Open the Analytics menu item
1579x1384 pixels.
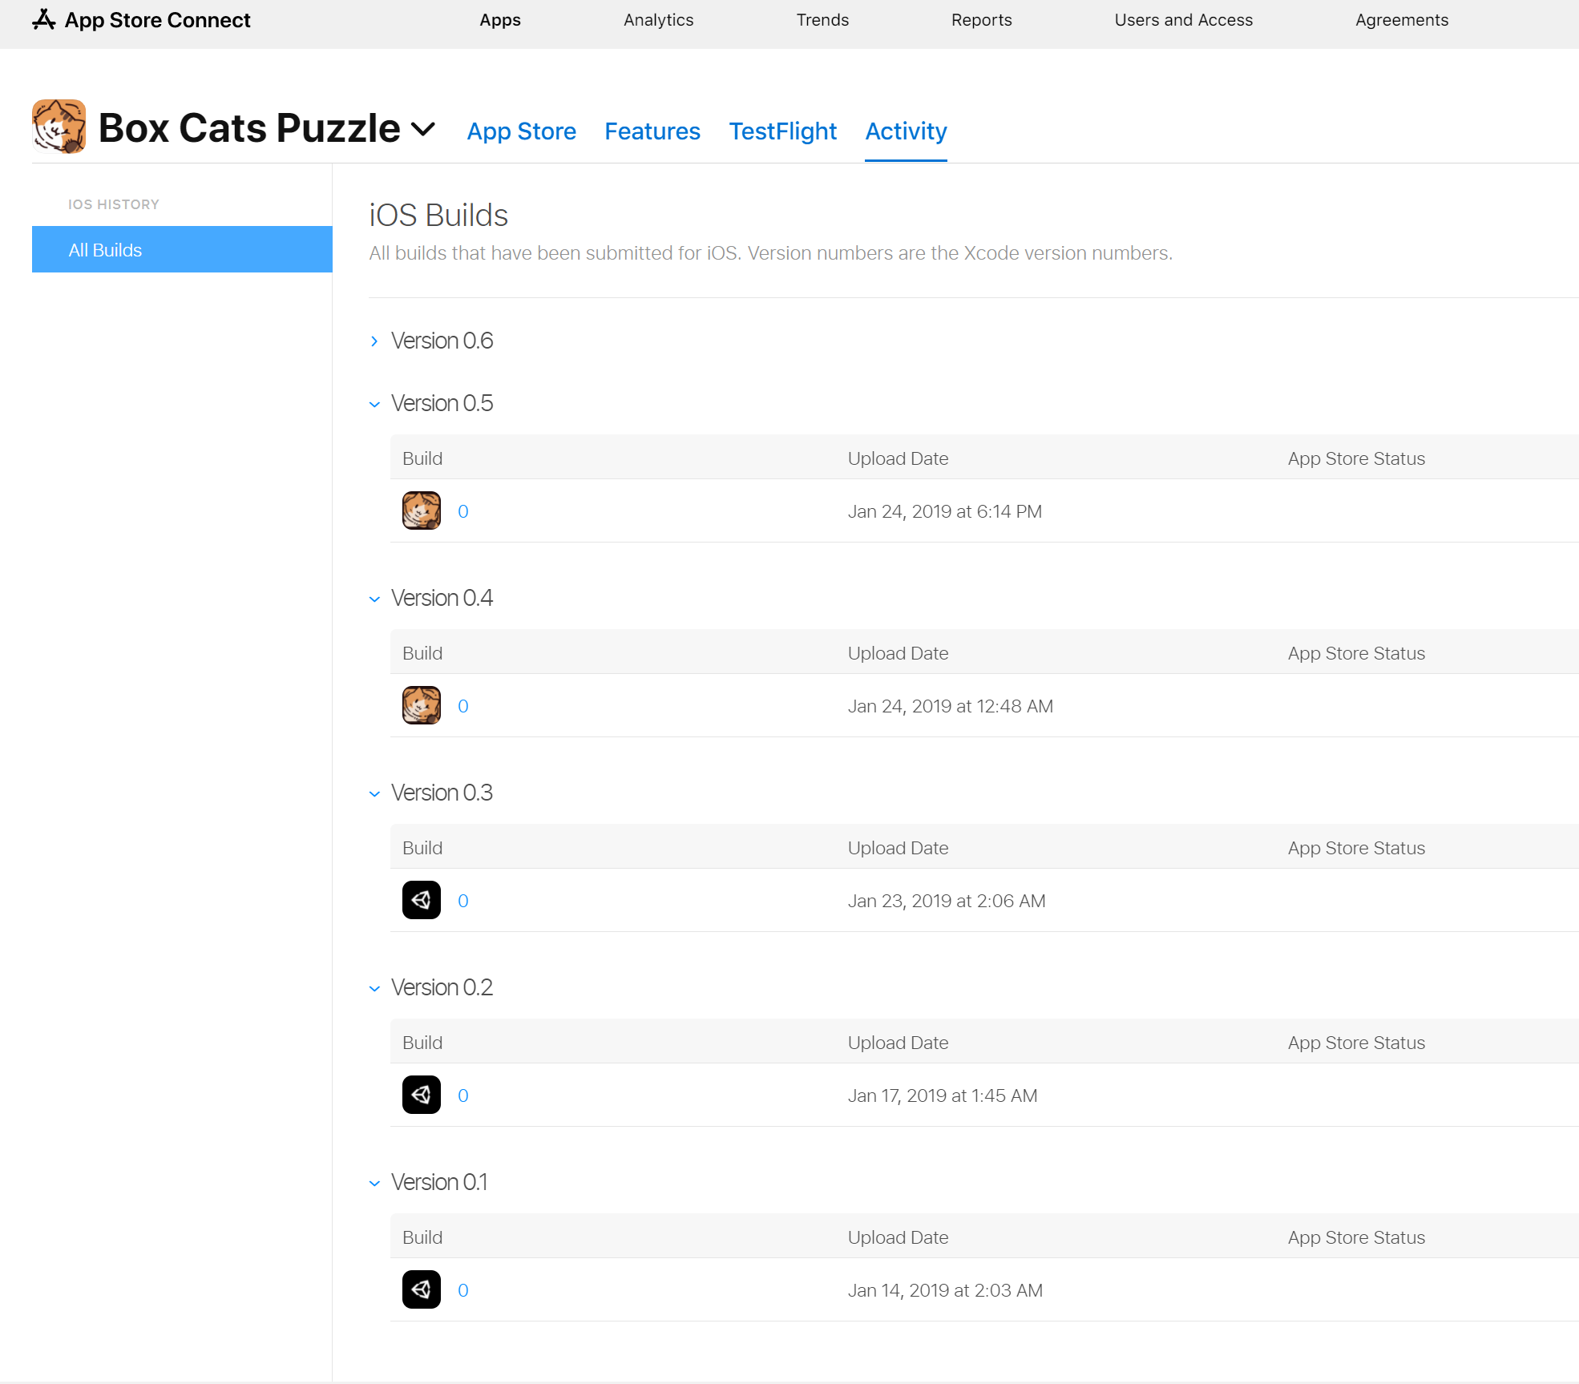click(659, 20)
